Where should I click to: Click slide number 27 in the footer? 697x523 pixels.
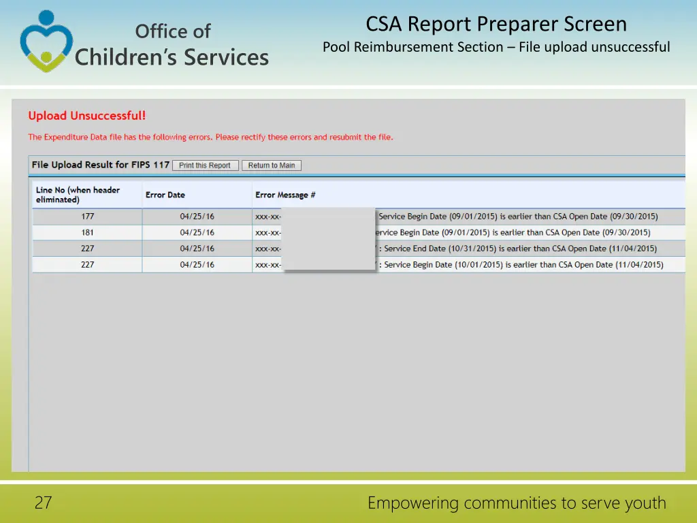43,503
